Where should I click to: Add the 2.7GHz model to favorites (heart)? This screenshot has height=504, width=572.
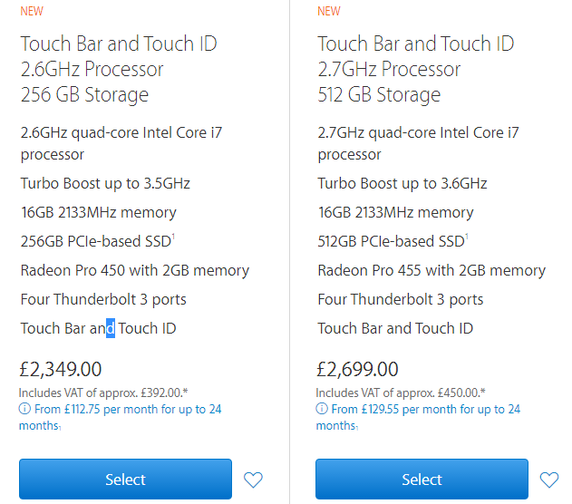549,480
